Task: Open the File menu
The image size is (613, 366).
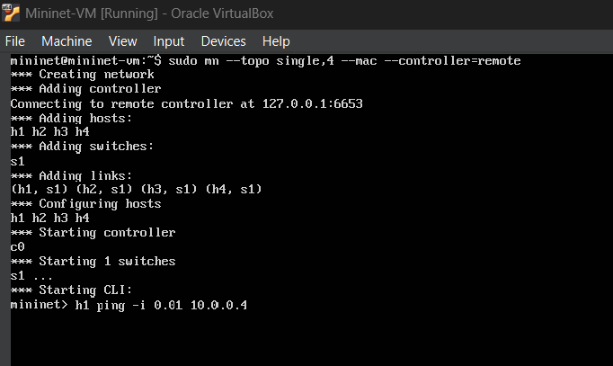Action: [15, 41]
